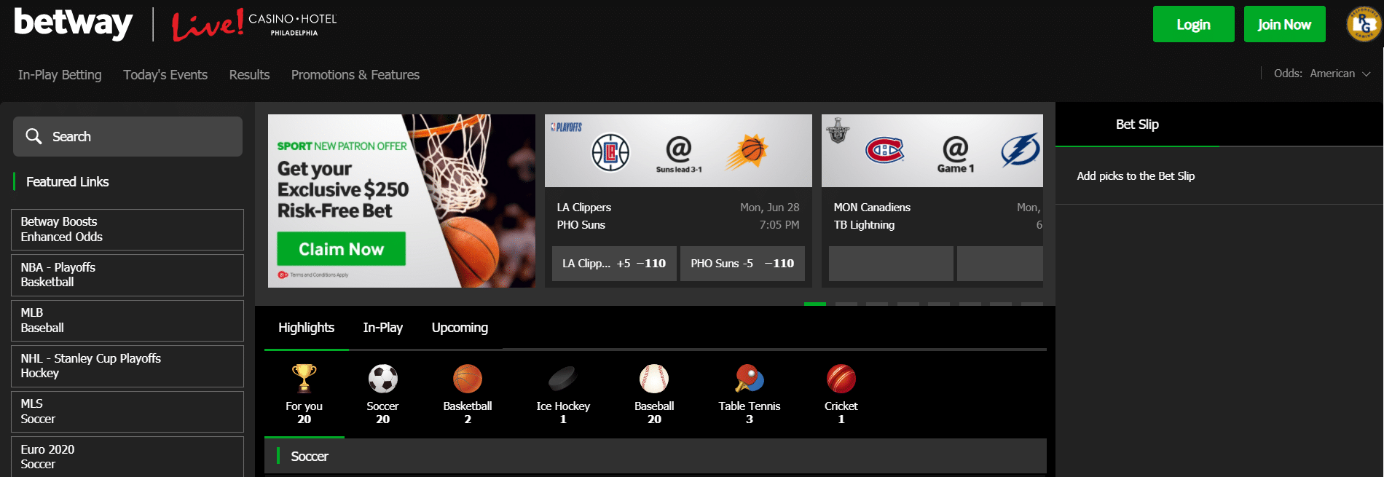Select the Cricket ball icon
The width and height of the screenshot is (1384, 477).
coord(841,379)
